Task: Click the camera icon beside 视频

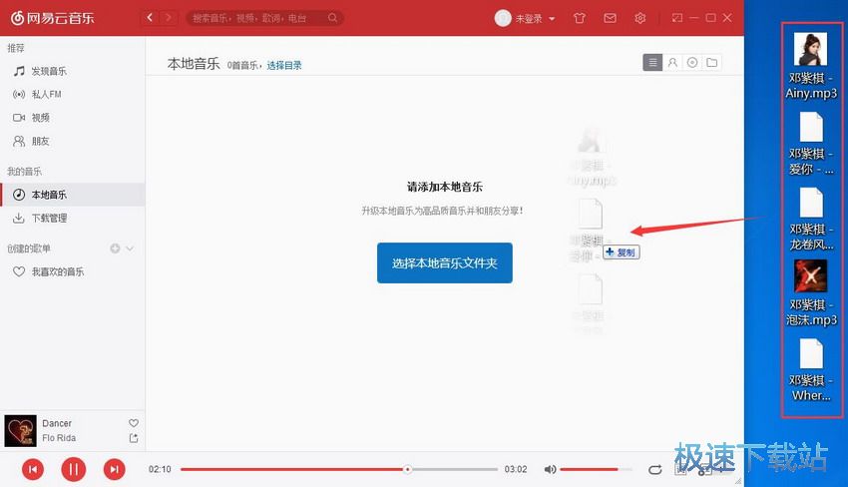Action: [19, 118]
